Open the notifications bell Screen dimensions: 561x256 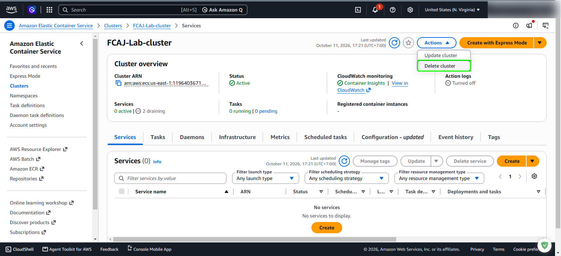click(375, 10)
